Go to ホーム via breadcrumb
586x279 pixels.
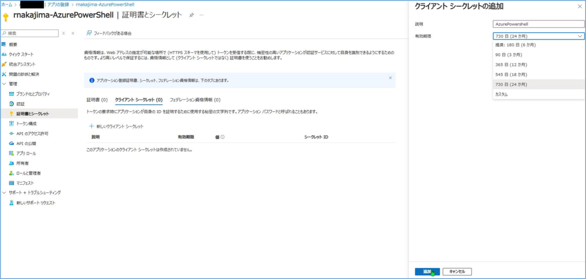(7, 4)
